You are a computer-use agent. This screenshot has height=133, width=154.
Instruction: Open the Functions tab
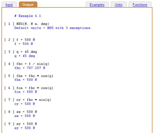(x=140, y=5)
